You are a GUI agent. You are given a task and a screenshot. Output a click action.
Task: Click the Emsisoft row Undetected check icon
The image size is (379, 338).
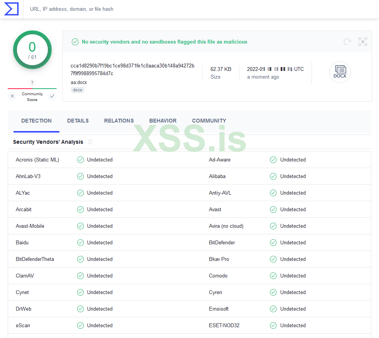pyautogui.click(x=273, y=309)
